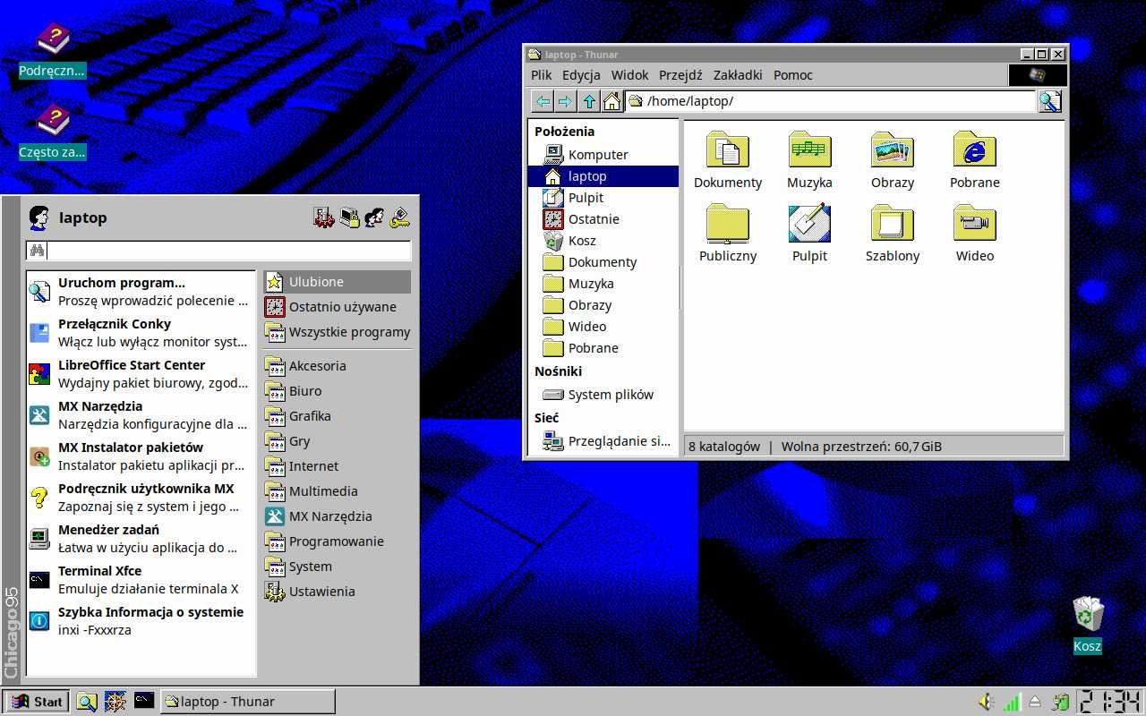Open the Pulpit folder icon in main pane
Viewport: 1146px width, 716px height.
(810, 223)
